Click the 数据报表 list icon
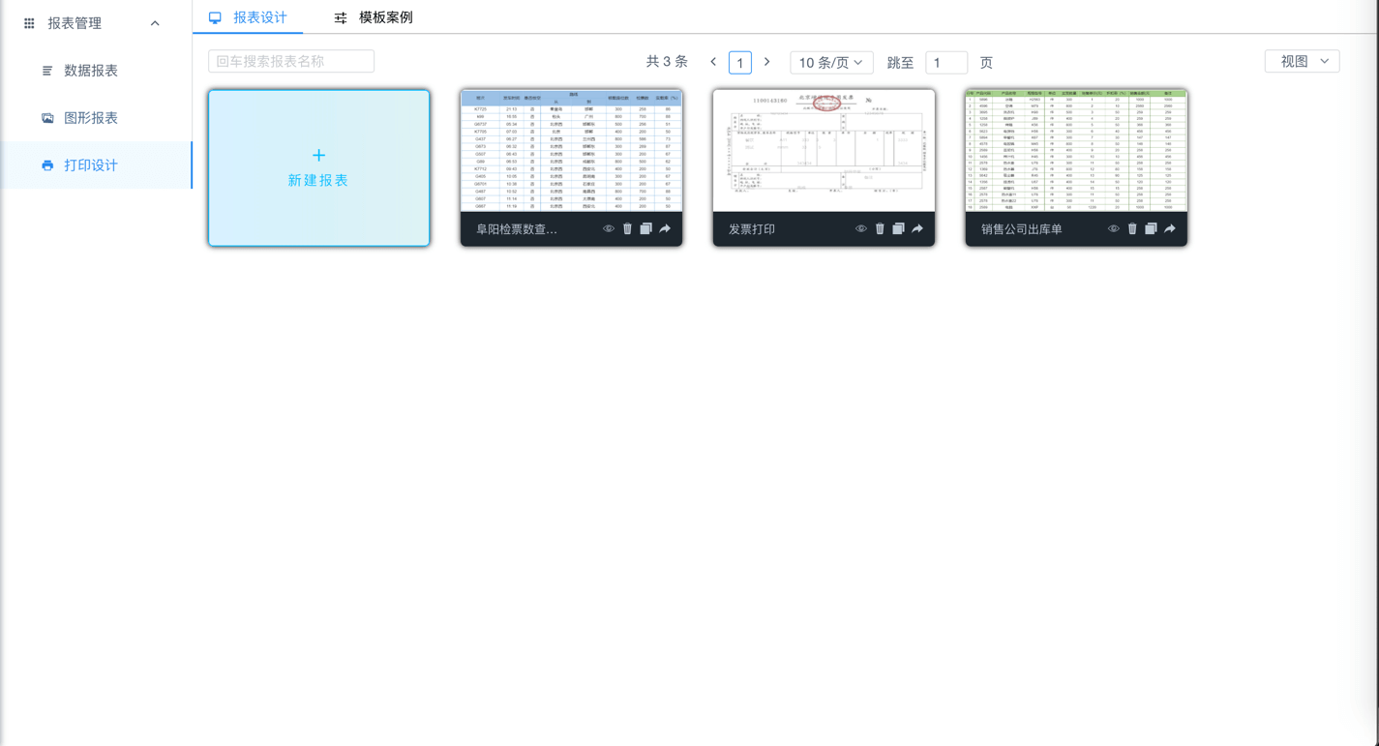The height and width of the screenshot is (746, 1379). 47,71
